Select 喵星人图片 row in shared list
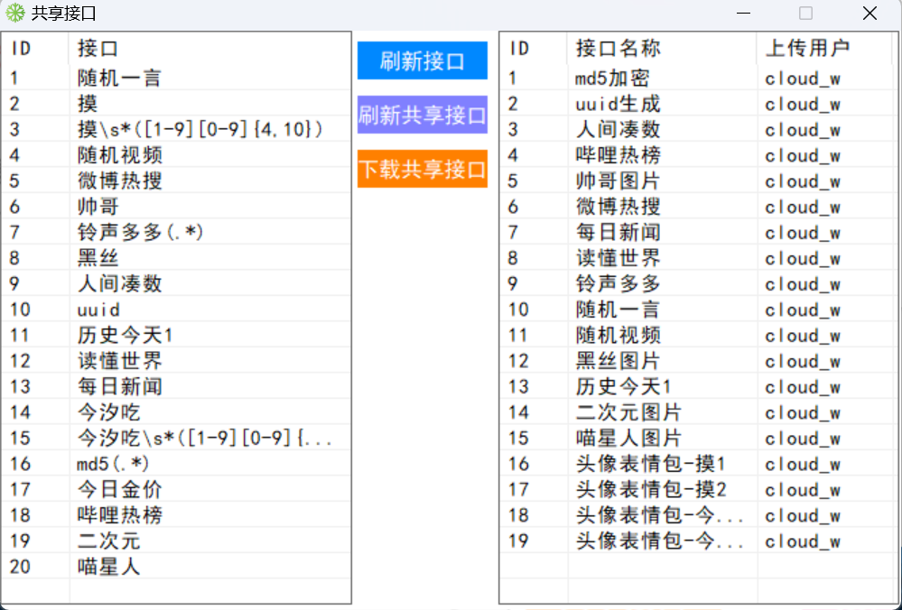 click(x=628, y=439)
